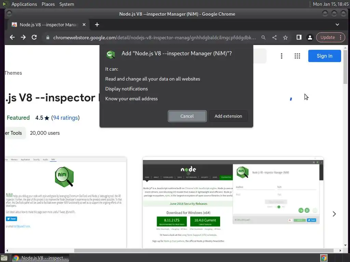
Task: Open the side panel icon
Action: 299,38
